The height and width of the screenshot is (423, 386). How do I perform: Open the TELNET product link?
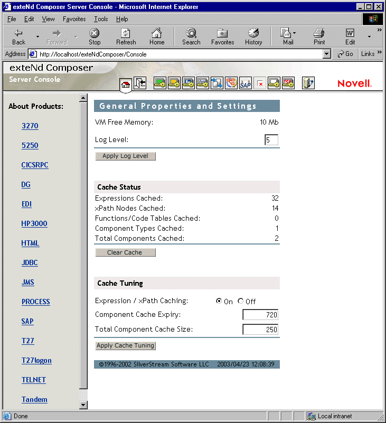point(34,380)
